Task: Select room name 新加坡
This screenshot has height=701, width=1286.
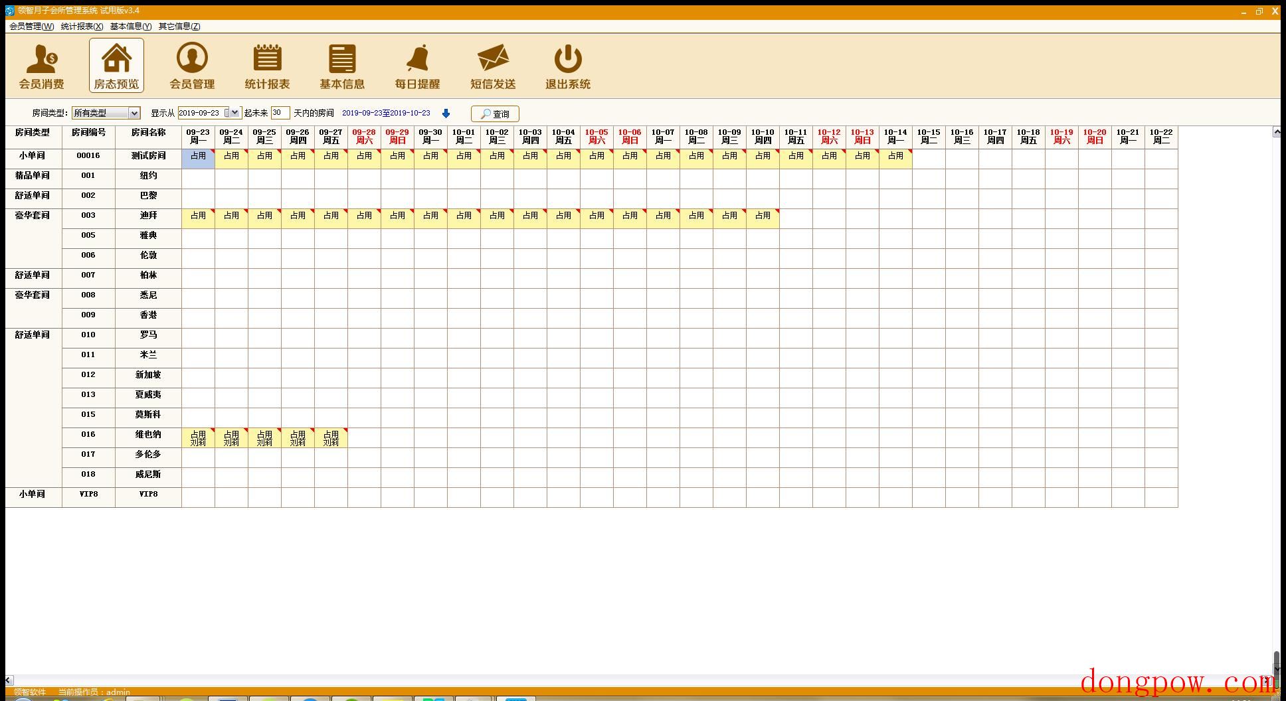Action: click(x=148, y=375)
